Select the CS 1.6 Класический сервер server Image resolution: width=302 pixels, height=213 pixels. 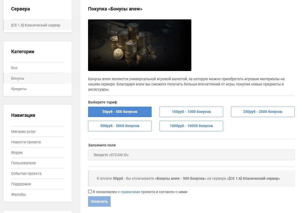click(36, 25)
